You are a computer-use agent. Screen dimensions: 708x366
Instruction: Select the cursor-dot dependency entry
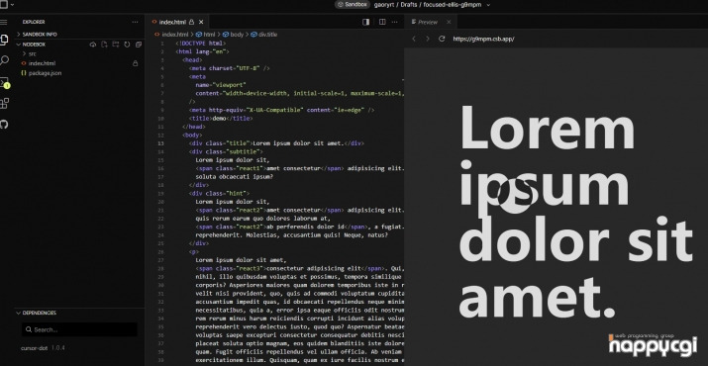tap(43, 348)
